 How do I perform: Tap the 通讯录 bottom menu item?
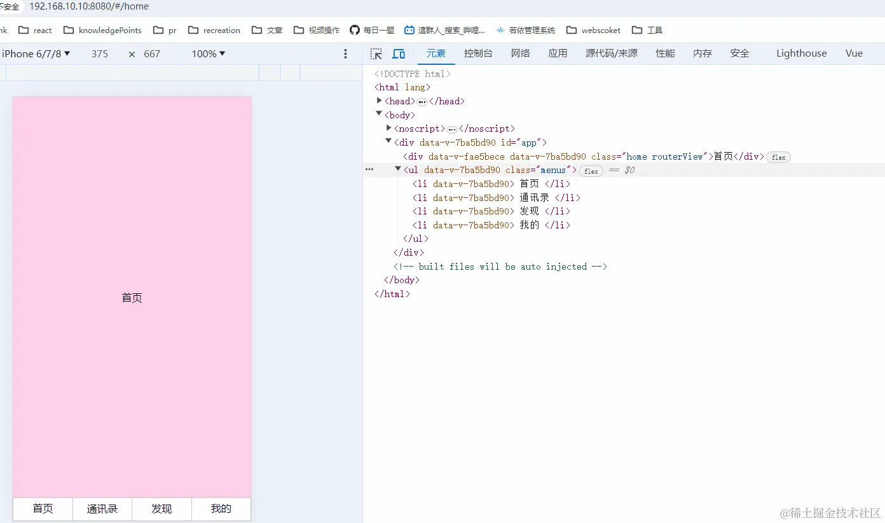pos(102,509)
